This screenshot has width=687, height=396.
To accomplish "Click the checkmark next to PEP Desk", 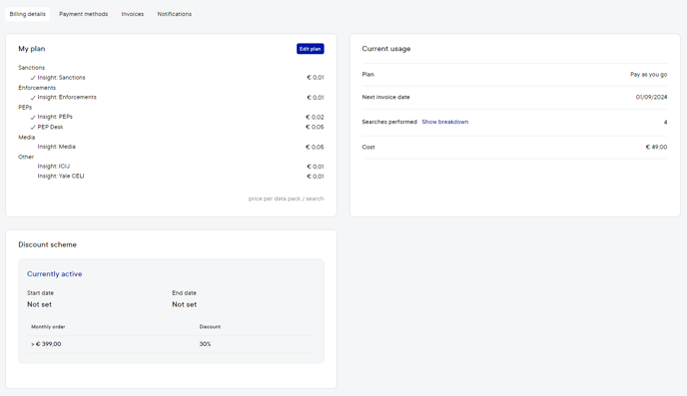I will point(33,128).
